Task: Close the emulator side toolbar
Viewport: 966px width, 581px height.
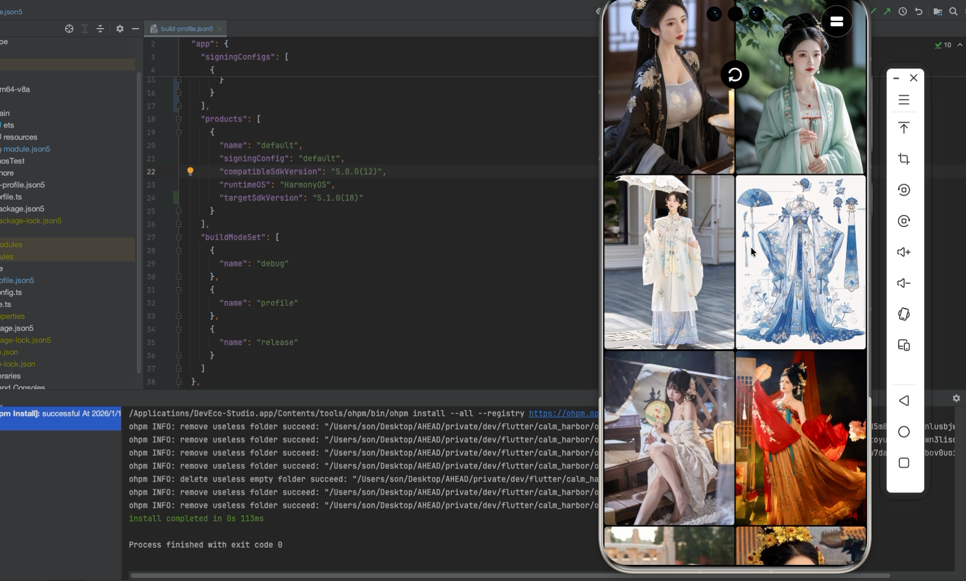Action: click(x=914, y=78)
